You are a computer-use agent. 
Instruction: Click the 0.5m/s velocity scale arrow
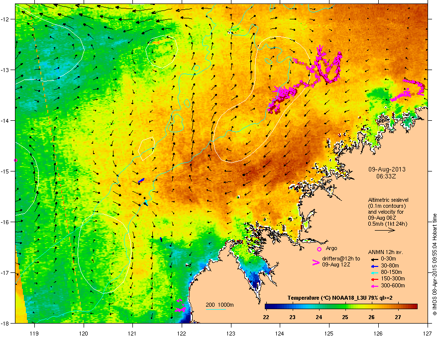click(x=385, y=230)
